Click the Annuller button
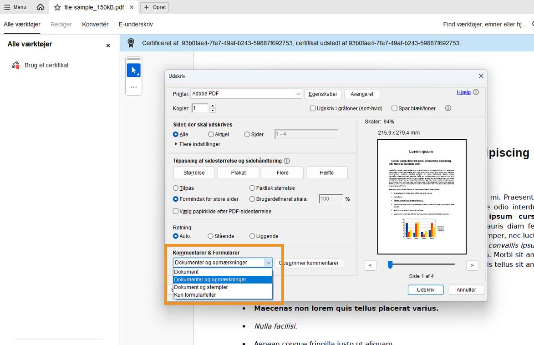The image size is (534, 345). click(466, 290)
